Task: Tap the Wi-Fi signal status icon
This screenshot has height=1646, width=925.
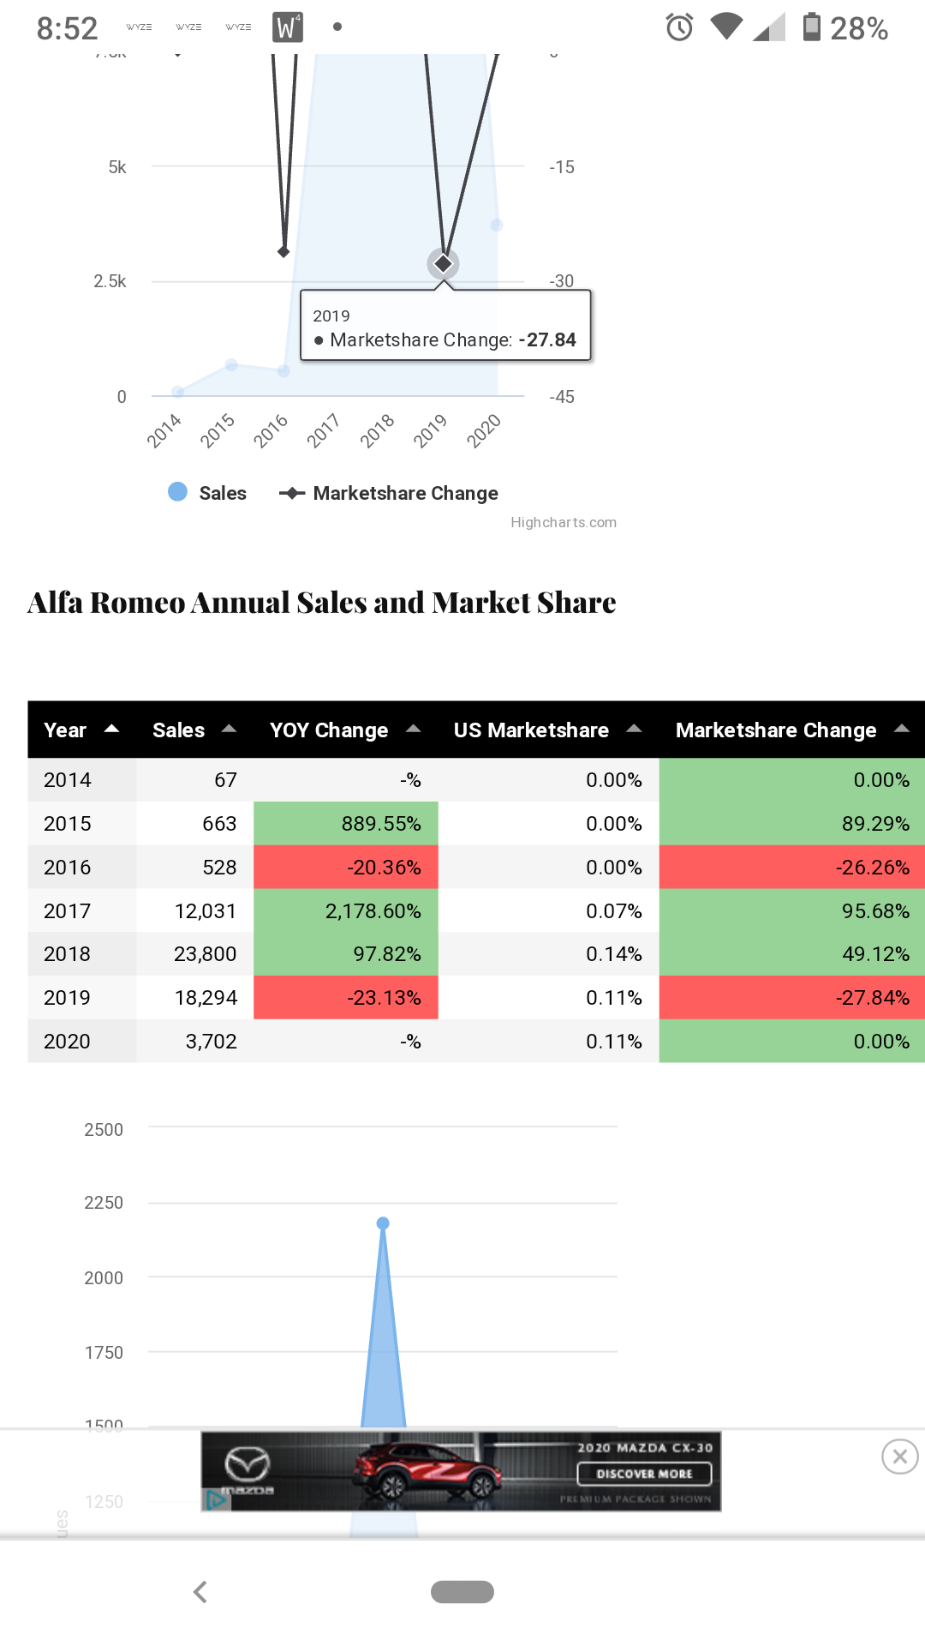Action: pyautogui.click(x=727, y=27)
